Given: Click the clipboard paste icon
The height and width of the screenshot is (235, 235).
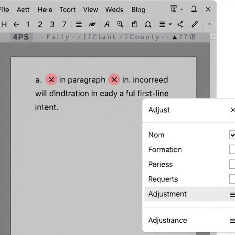Looking at the screenshot, I should 134,24.
